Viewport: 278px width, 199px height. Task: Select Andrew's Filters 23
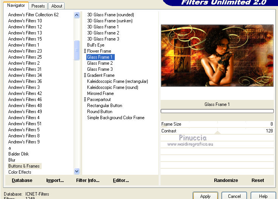(x=25, y=51)
